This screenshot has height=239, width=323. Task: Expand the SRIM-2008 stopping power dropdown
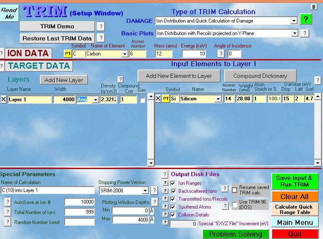145,191
